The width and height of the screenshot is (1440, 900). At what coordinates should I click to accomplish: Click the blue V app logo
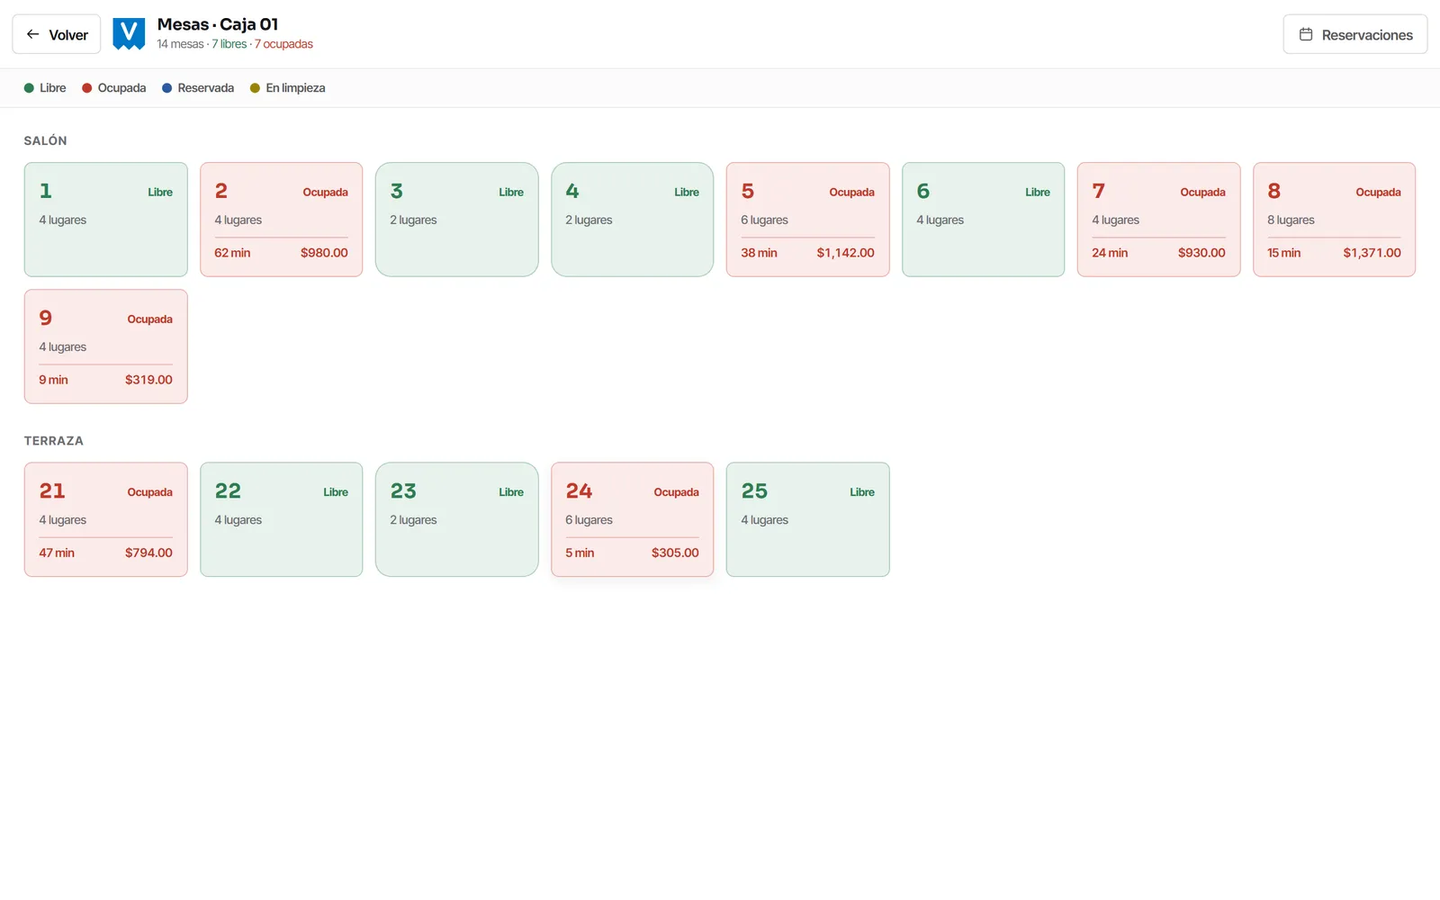tap(129, 34)
